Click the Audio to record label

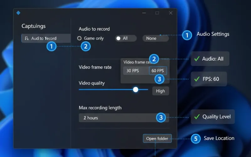click(x=94, y=29)
